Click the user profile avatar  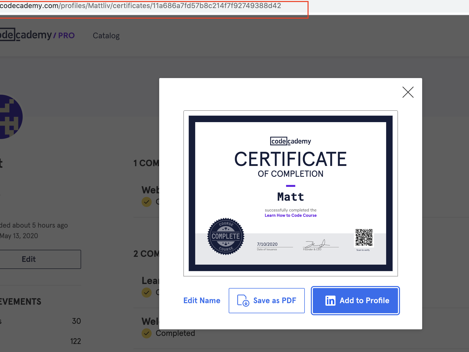(x=10, y=117)
